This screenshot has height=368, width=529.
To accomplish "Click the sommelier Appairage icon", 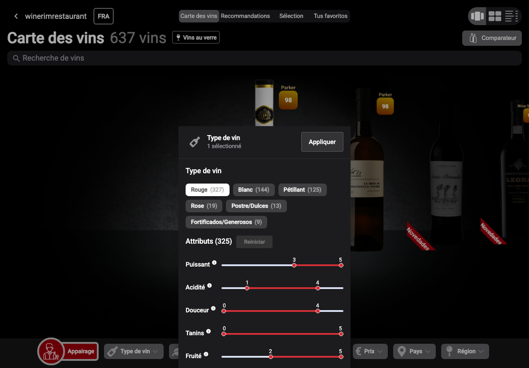I will [51, 351].
